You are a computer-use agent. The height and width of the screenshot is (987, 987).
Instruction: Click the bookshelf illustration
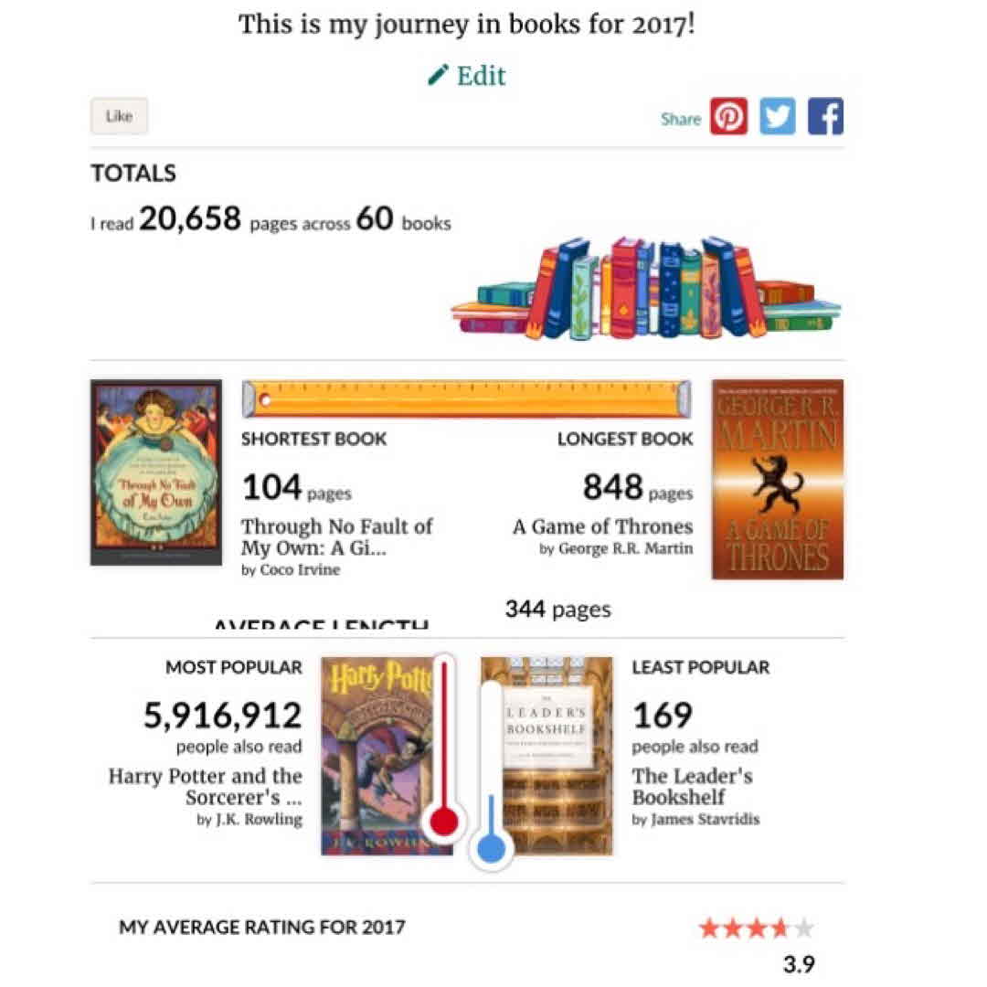tap(646, 289)
